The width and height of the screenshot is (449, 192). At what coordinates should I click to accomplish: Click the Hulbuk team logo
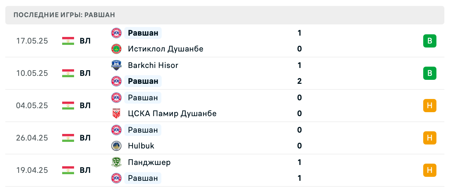tap(116, 146)
